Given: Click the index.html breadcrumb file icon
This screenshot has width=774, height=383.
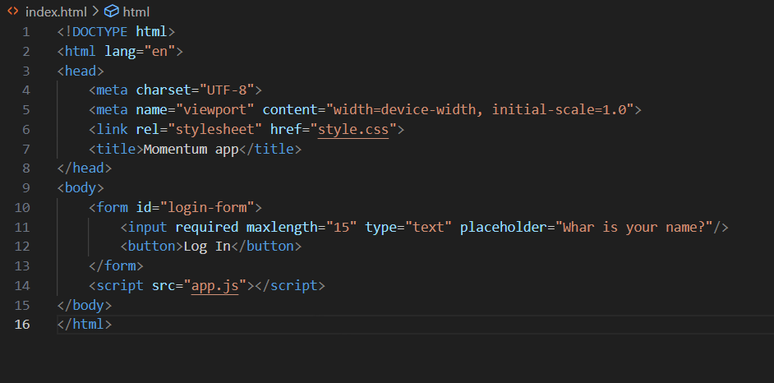Looking at the screenshot, I should 13,11.
